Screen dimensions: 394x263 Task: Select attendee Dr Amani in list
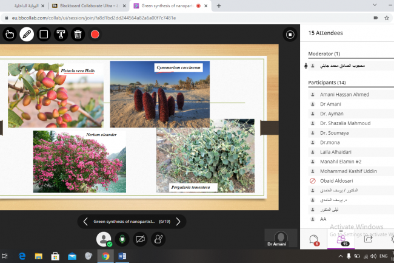[x=352, y=104]
